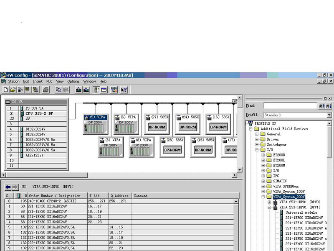This screenshot has width=334, height=251.
Task: Select the (6) VIPA DP slave station
Action: coord(126,124)
